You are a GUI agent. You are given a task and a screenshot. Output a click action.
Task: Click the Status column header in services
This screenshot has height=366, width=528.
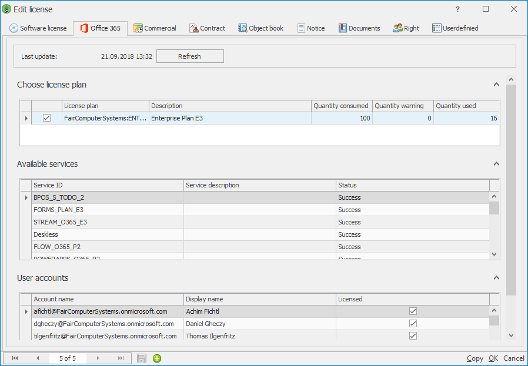(413, 186)
